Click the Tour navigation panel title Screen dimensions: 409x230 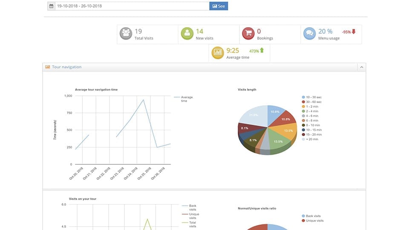pyautogui.click(x=66, y=67)
